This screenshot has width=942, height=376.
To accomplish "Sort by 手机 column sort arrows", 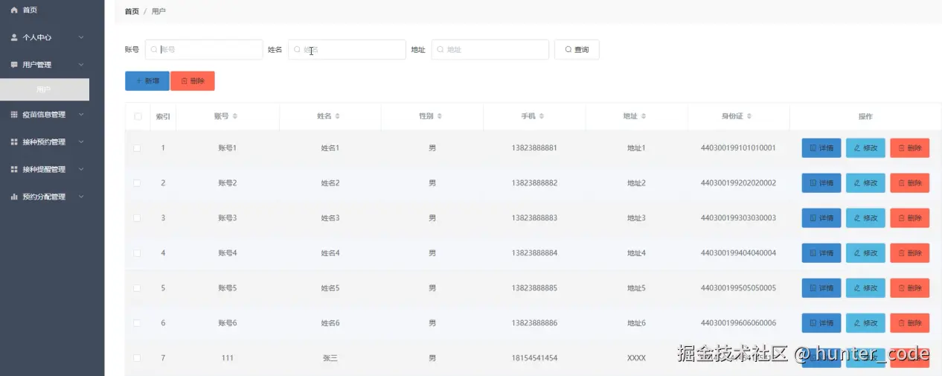I will point(542,116).
